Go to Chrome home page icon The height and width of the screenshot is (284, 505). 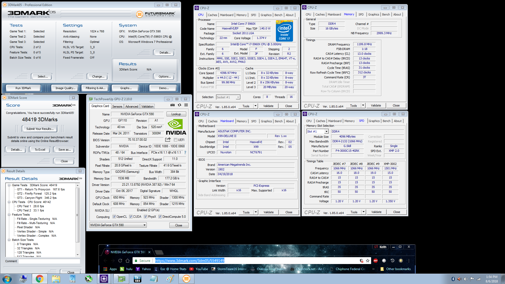click(128, 261)
